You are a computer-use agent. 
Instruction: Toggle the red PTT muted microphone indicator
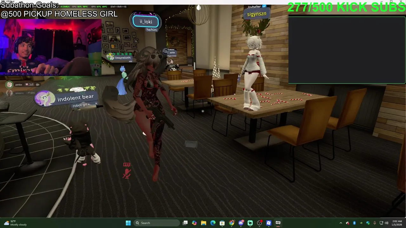(127, 171)
